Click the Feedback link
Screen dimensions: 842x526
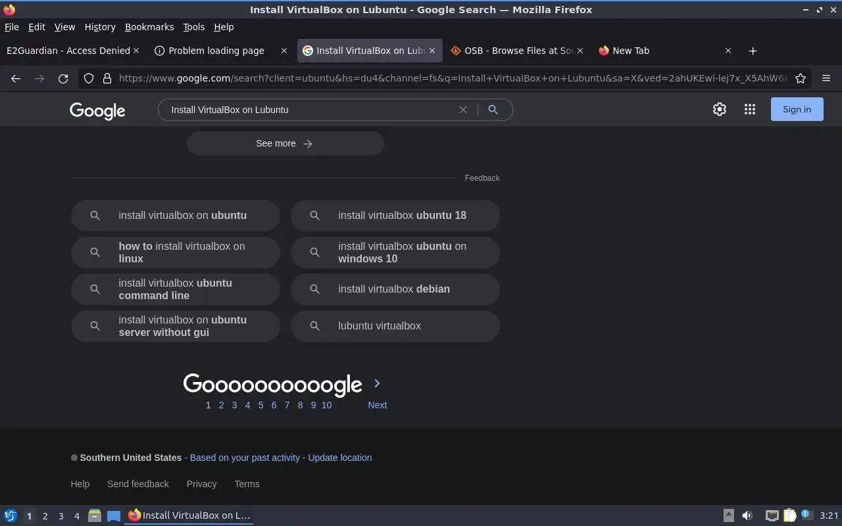click(482, 178)
